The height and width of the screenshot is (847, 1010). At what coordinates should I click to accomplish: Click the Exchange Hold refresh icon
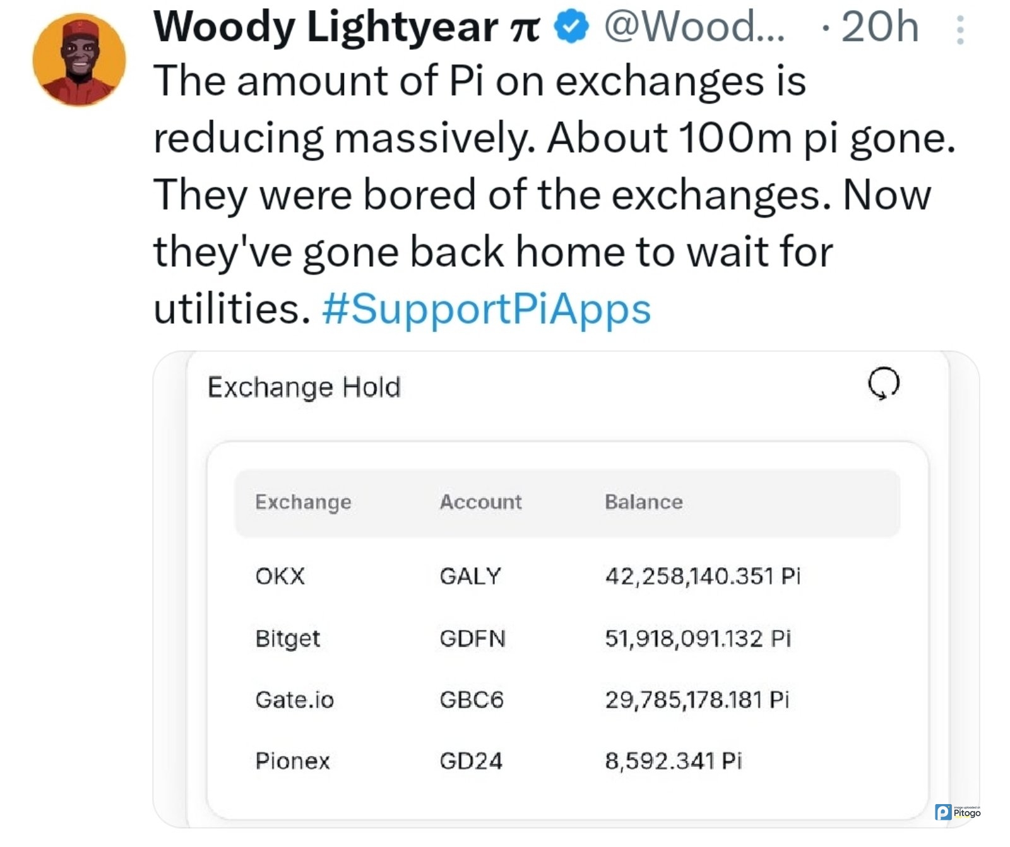coord(883,383)
